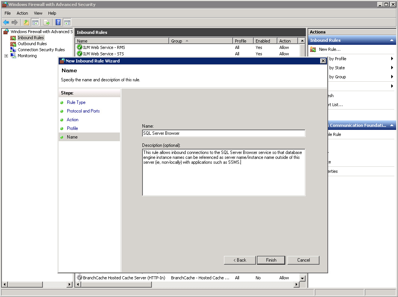This screenshot has height=297, width=398.
Task: Click the console tree scroll right arrow
Action: pyautogui.click(x=70, y=284)
